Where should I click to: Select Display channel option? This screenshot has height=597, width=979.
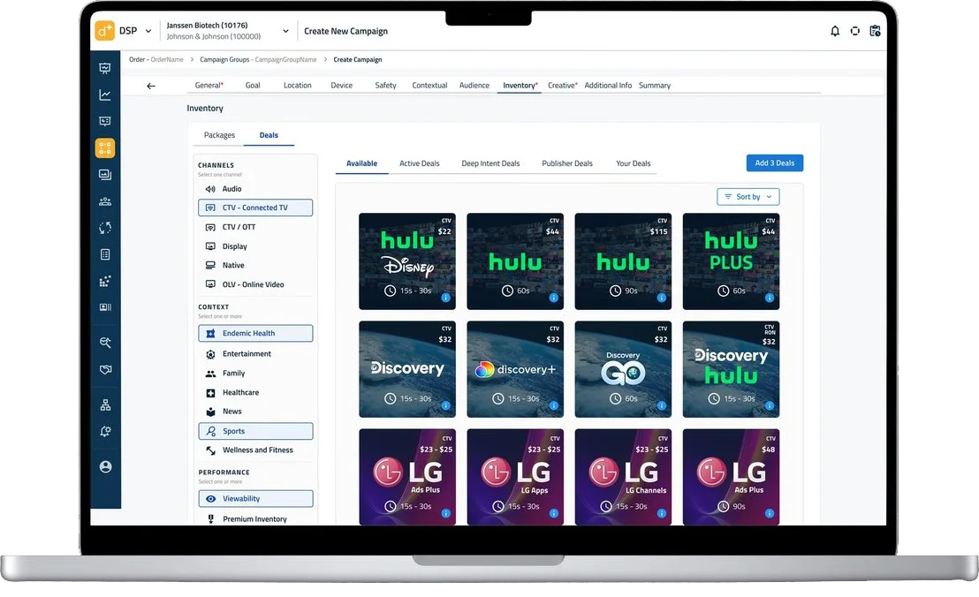point(255,246)
